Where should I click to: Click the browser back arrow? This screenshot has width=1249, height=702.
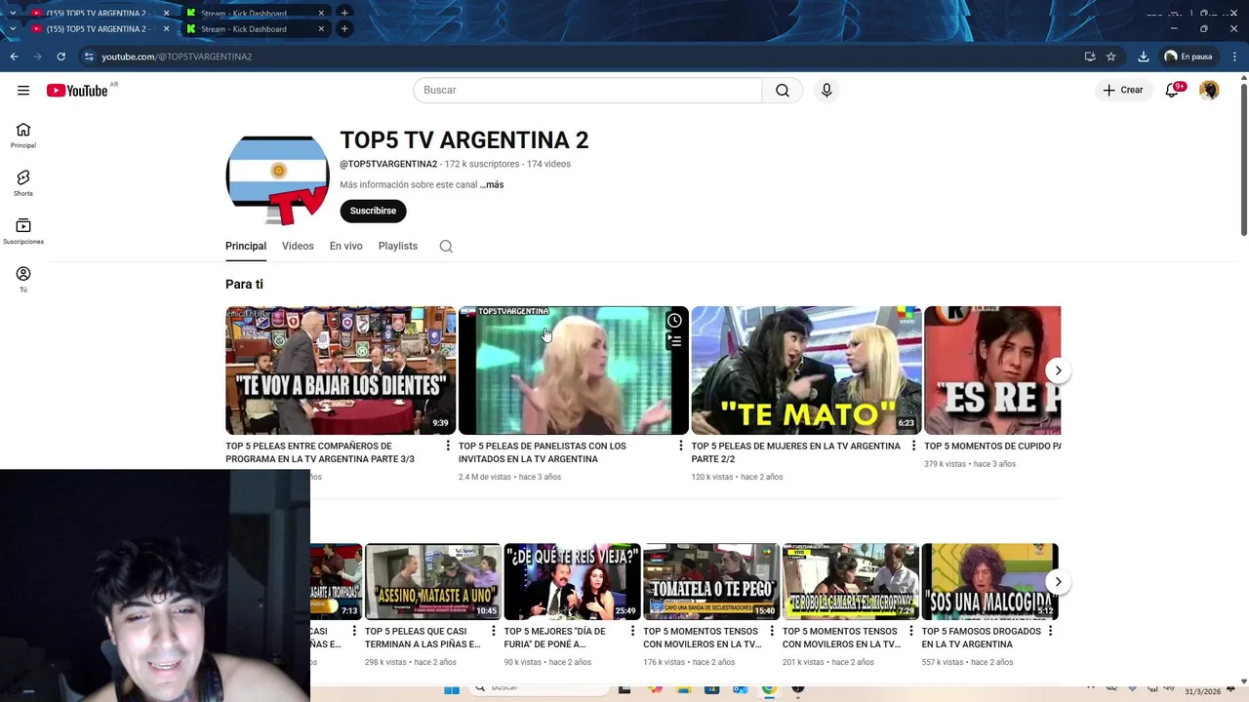pyautogui.click(x=14, y=57)
